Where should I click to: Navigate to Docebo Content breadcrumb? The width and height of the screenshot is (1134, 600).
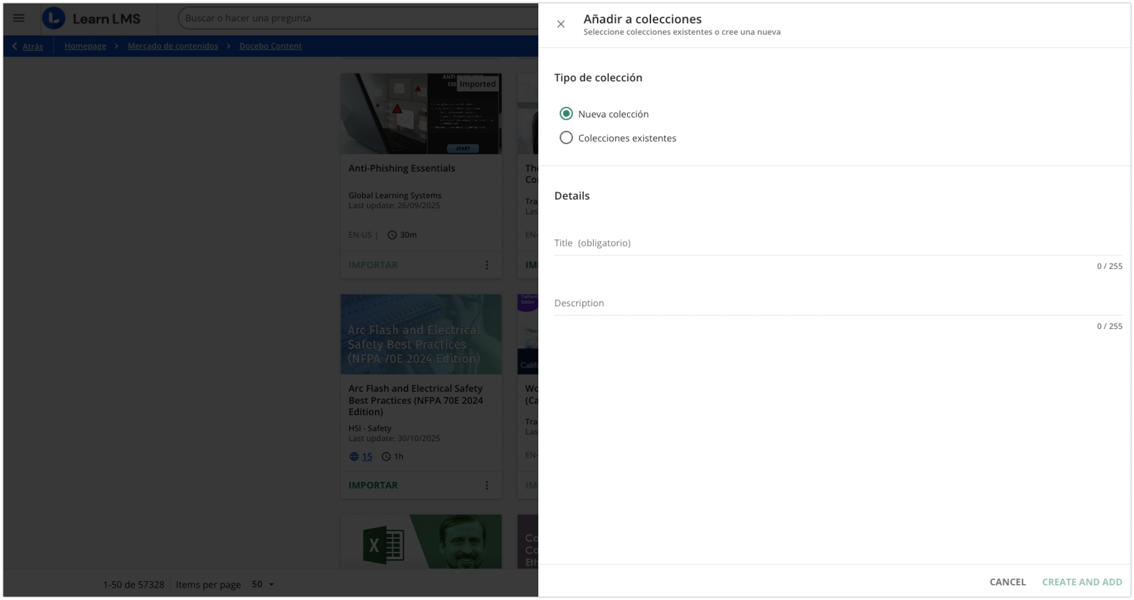coord(270,46)
